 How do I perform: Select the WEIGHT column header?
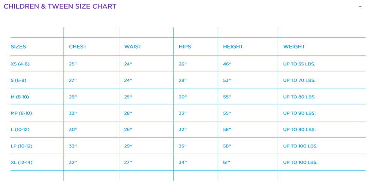pyautogui.click(x=294, y=47)
